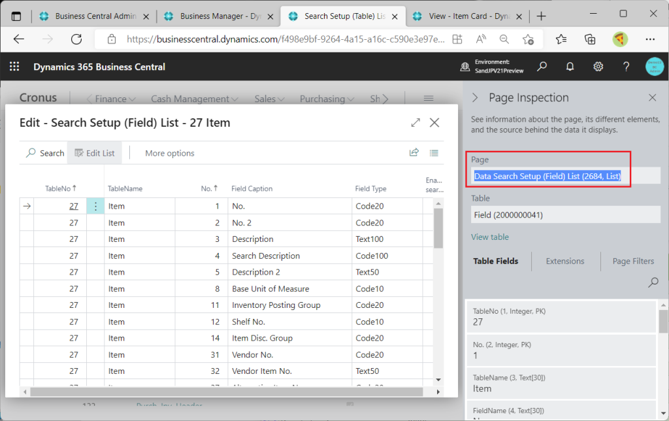Sort by the Field Type column header

pos(371,188)
